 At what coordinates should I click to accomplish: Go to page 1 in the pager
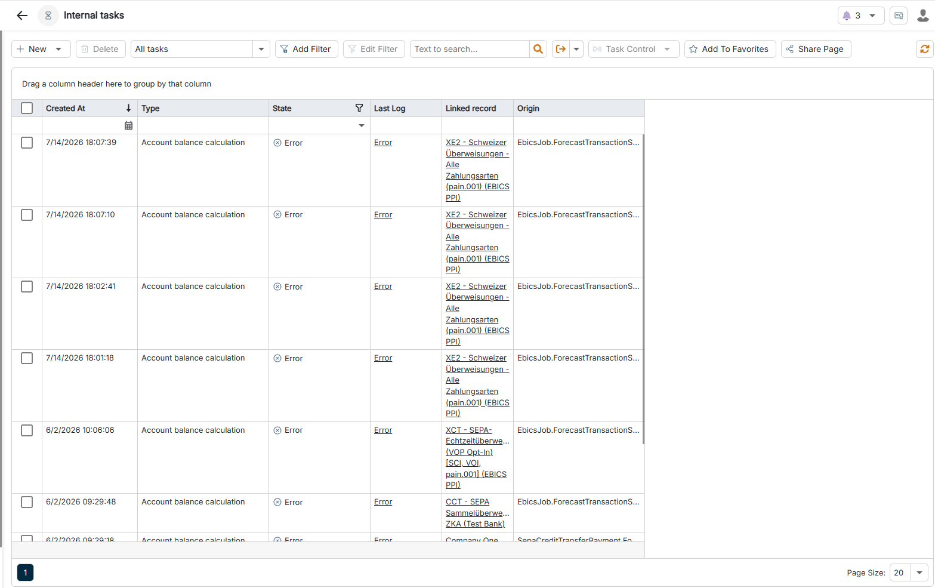pos(25,572)
